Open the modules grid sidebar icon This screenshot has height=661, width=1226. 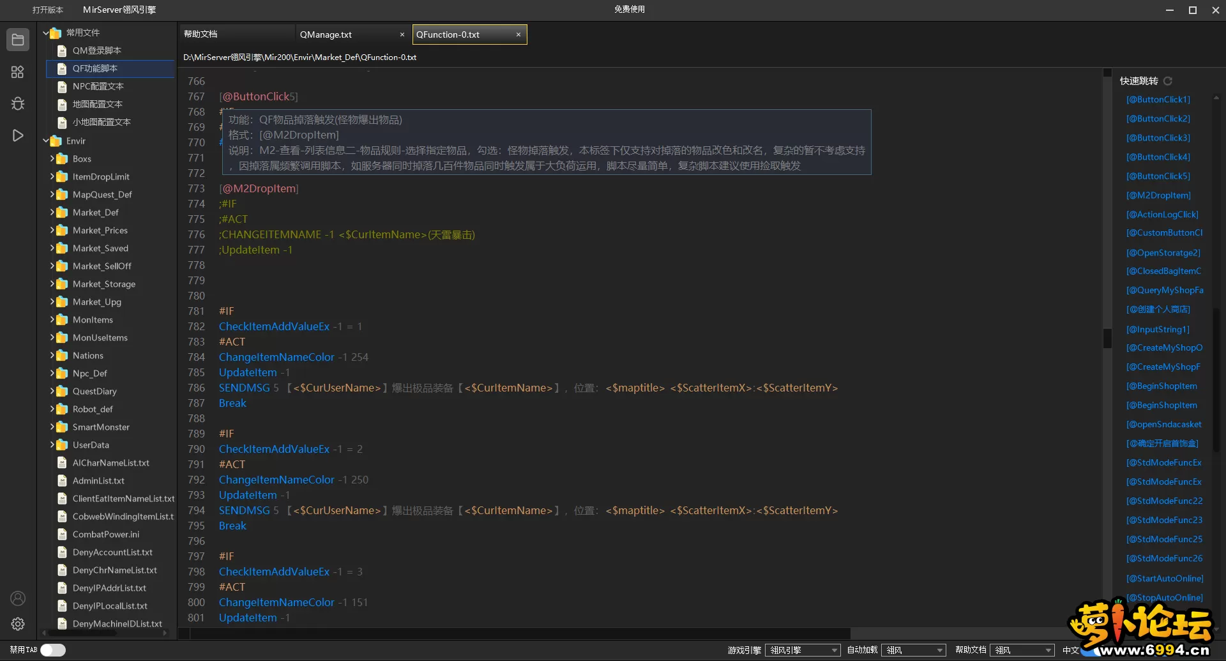pos(18,72)
